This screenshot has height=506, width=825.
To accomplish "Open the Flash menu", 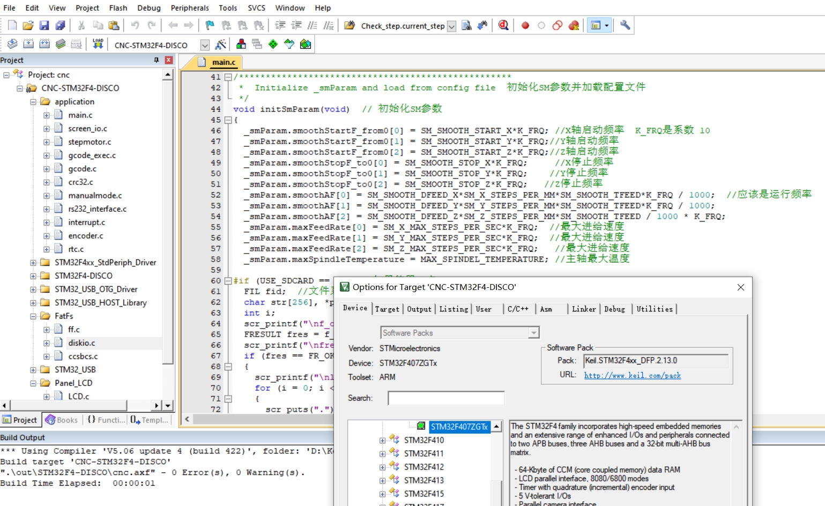I will (x=118, y=8).
